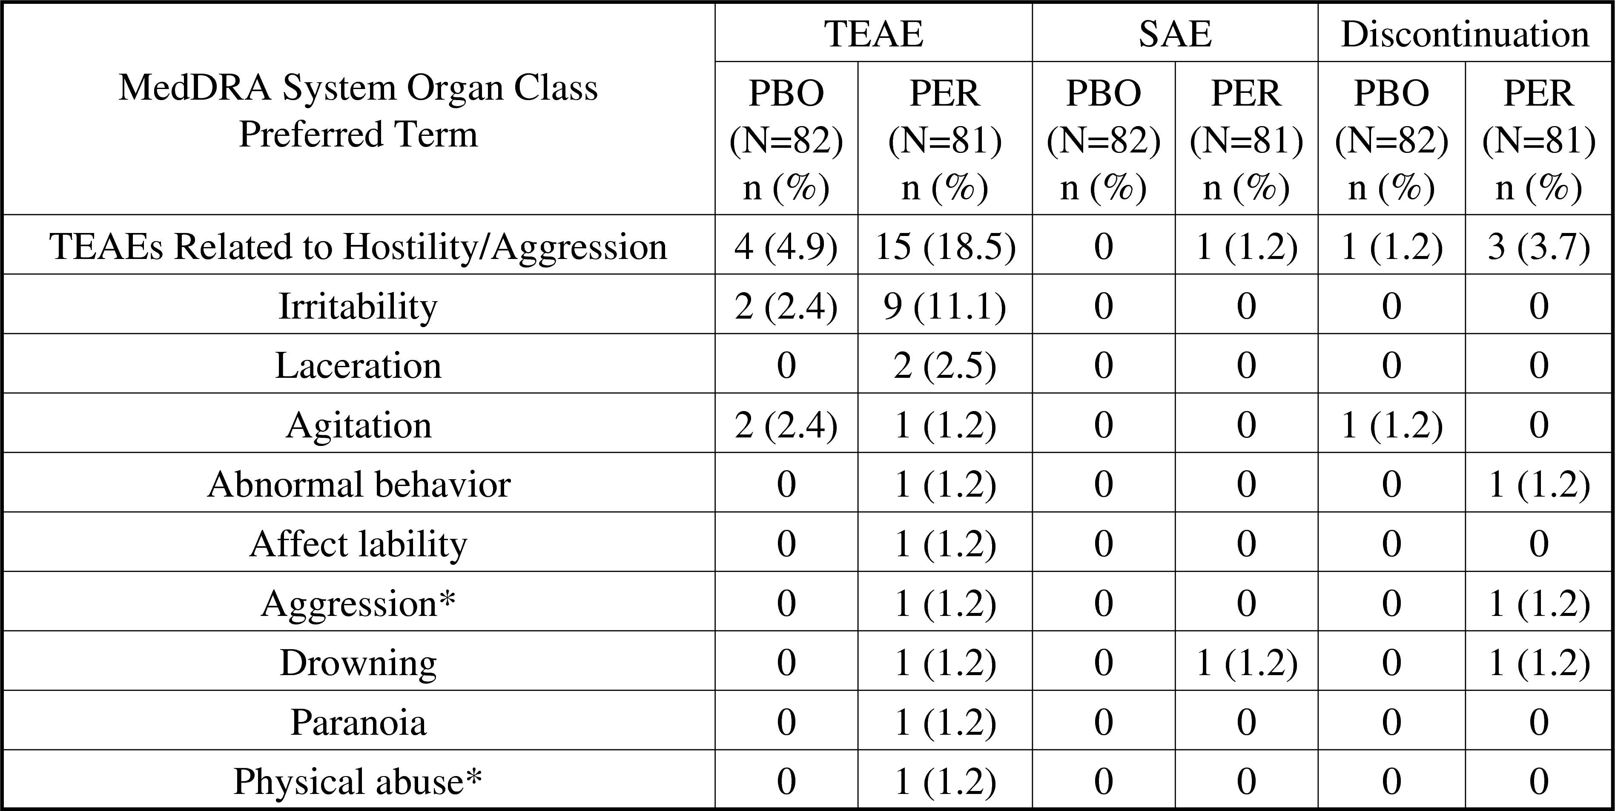Click the Abnormal behavior row label
The height and width of the screenshot is (811, 1615).
[358, 484]
